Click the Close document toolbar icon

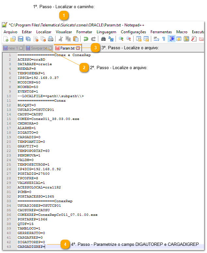click(36, 39)
